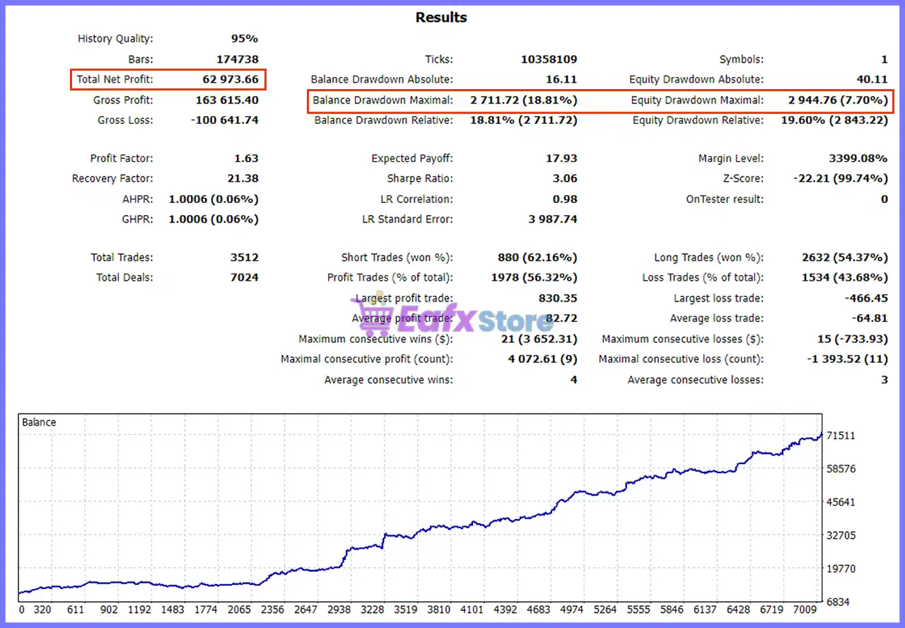905x628 pixels.
Task: Click Equity Drawdown Maximal value 2 944.76 (7.70%)
Action: pyautogui.click(x=839, y=100)
